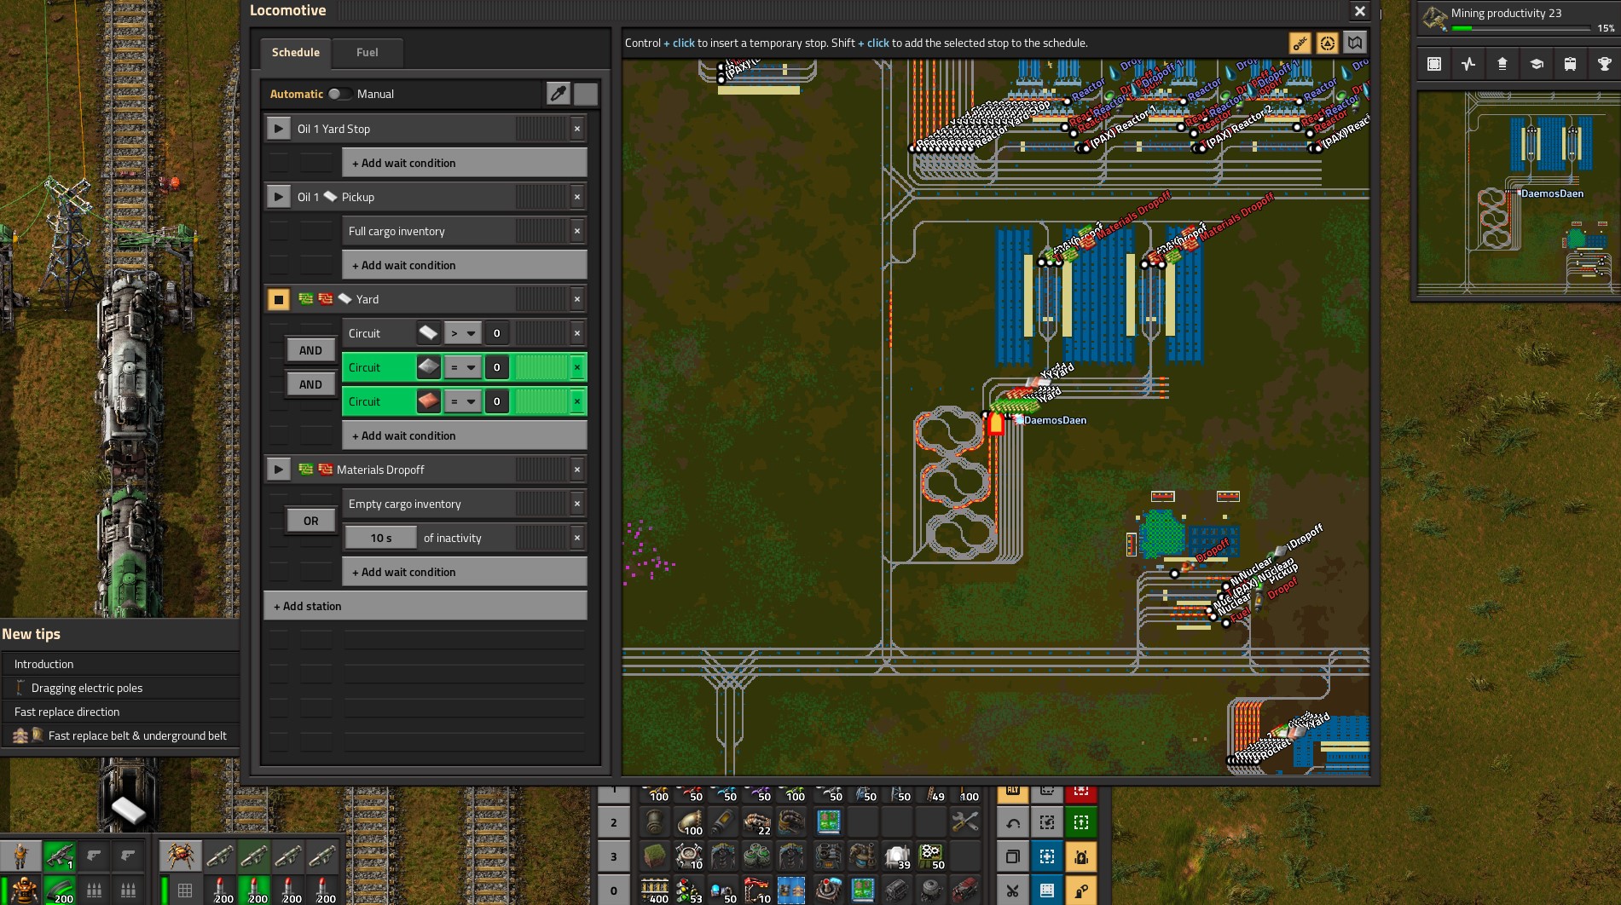The width and height of the screenshot is (1621, 905).
Task: Open achievements trophy panel
Action: coord(1604,64)
